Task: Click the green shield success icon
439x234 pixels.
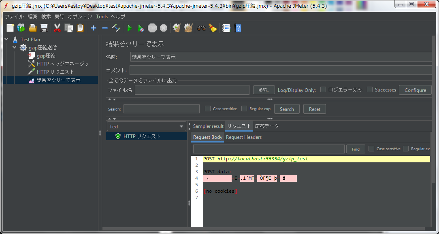Action: point(118,136)
